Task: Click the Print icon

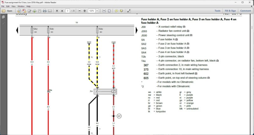Action: [x=45, y=11]
